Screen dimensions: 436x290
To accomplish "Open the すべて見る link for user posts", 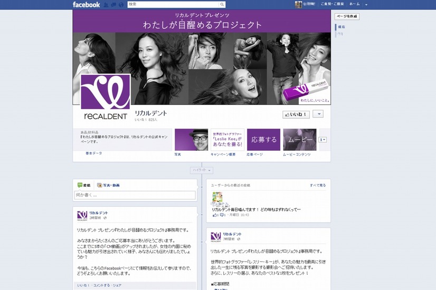I will pyautogui.click(x=318, y=186).
